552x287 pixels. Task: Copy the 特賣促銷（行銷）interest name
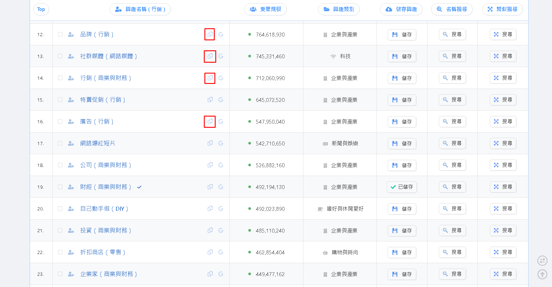[x=210, y=100]
